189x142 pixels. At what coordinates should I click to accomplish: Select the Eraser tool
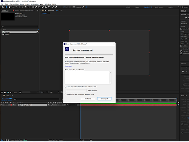pos(49,7)
